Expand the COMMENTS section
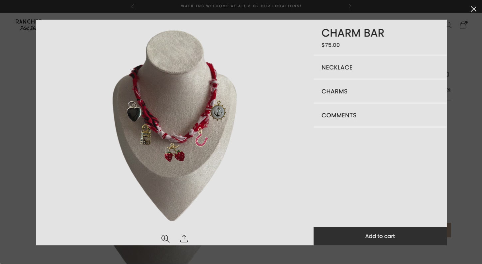This screenshot has width=482, height=264. coord(380,115)
